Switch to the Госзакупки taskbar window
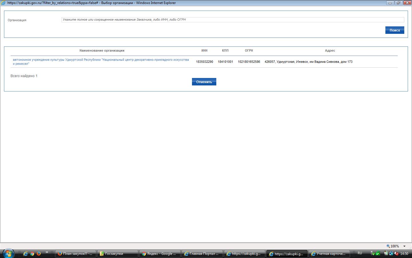 pyautogui.click(x=117, y=254)
